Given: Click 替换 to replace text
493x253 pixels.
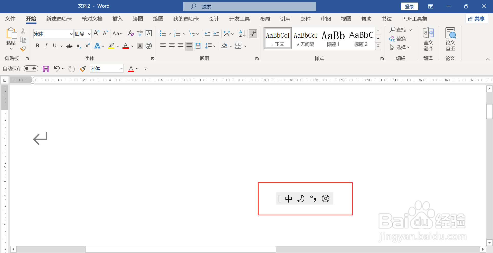Looking at the screenshot, I should point(397,39).
